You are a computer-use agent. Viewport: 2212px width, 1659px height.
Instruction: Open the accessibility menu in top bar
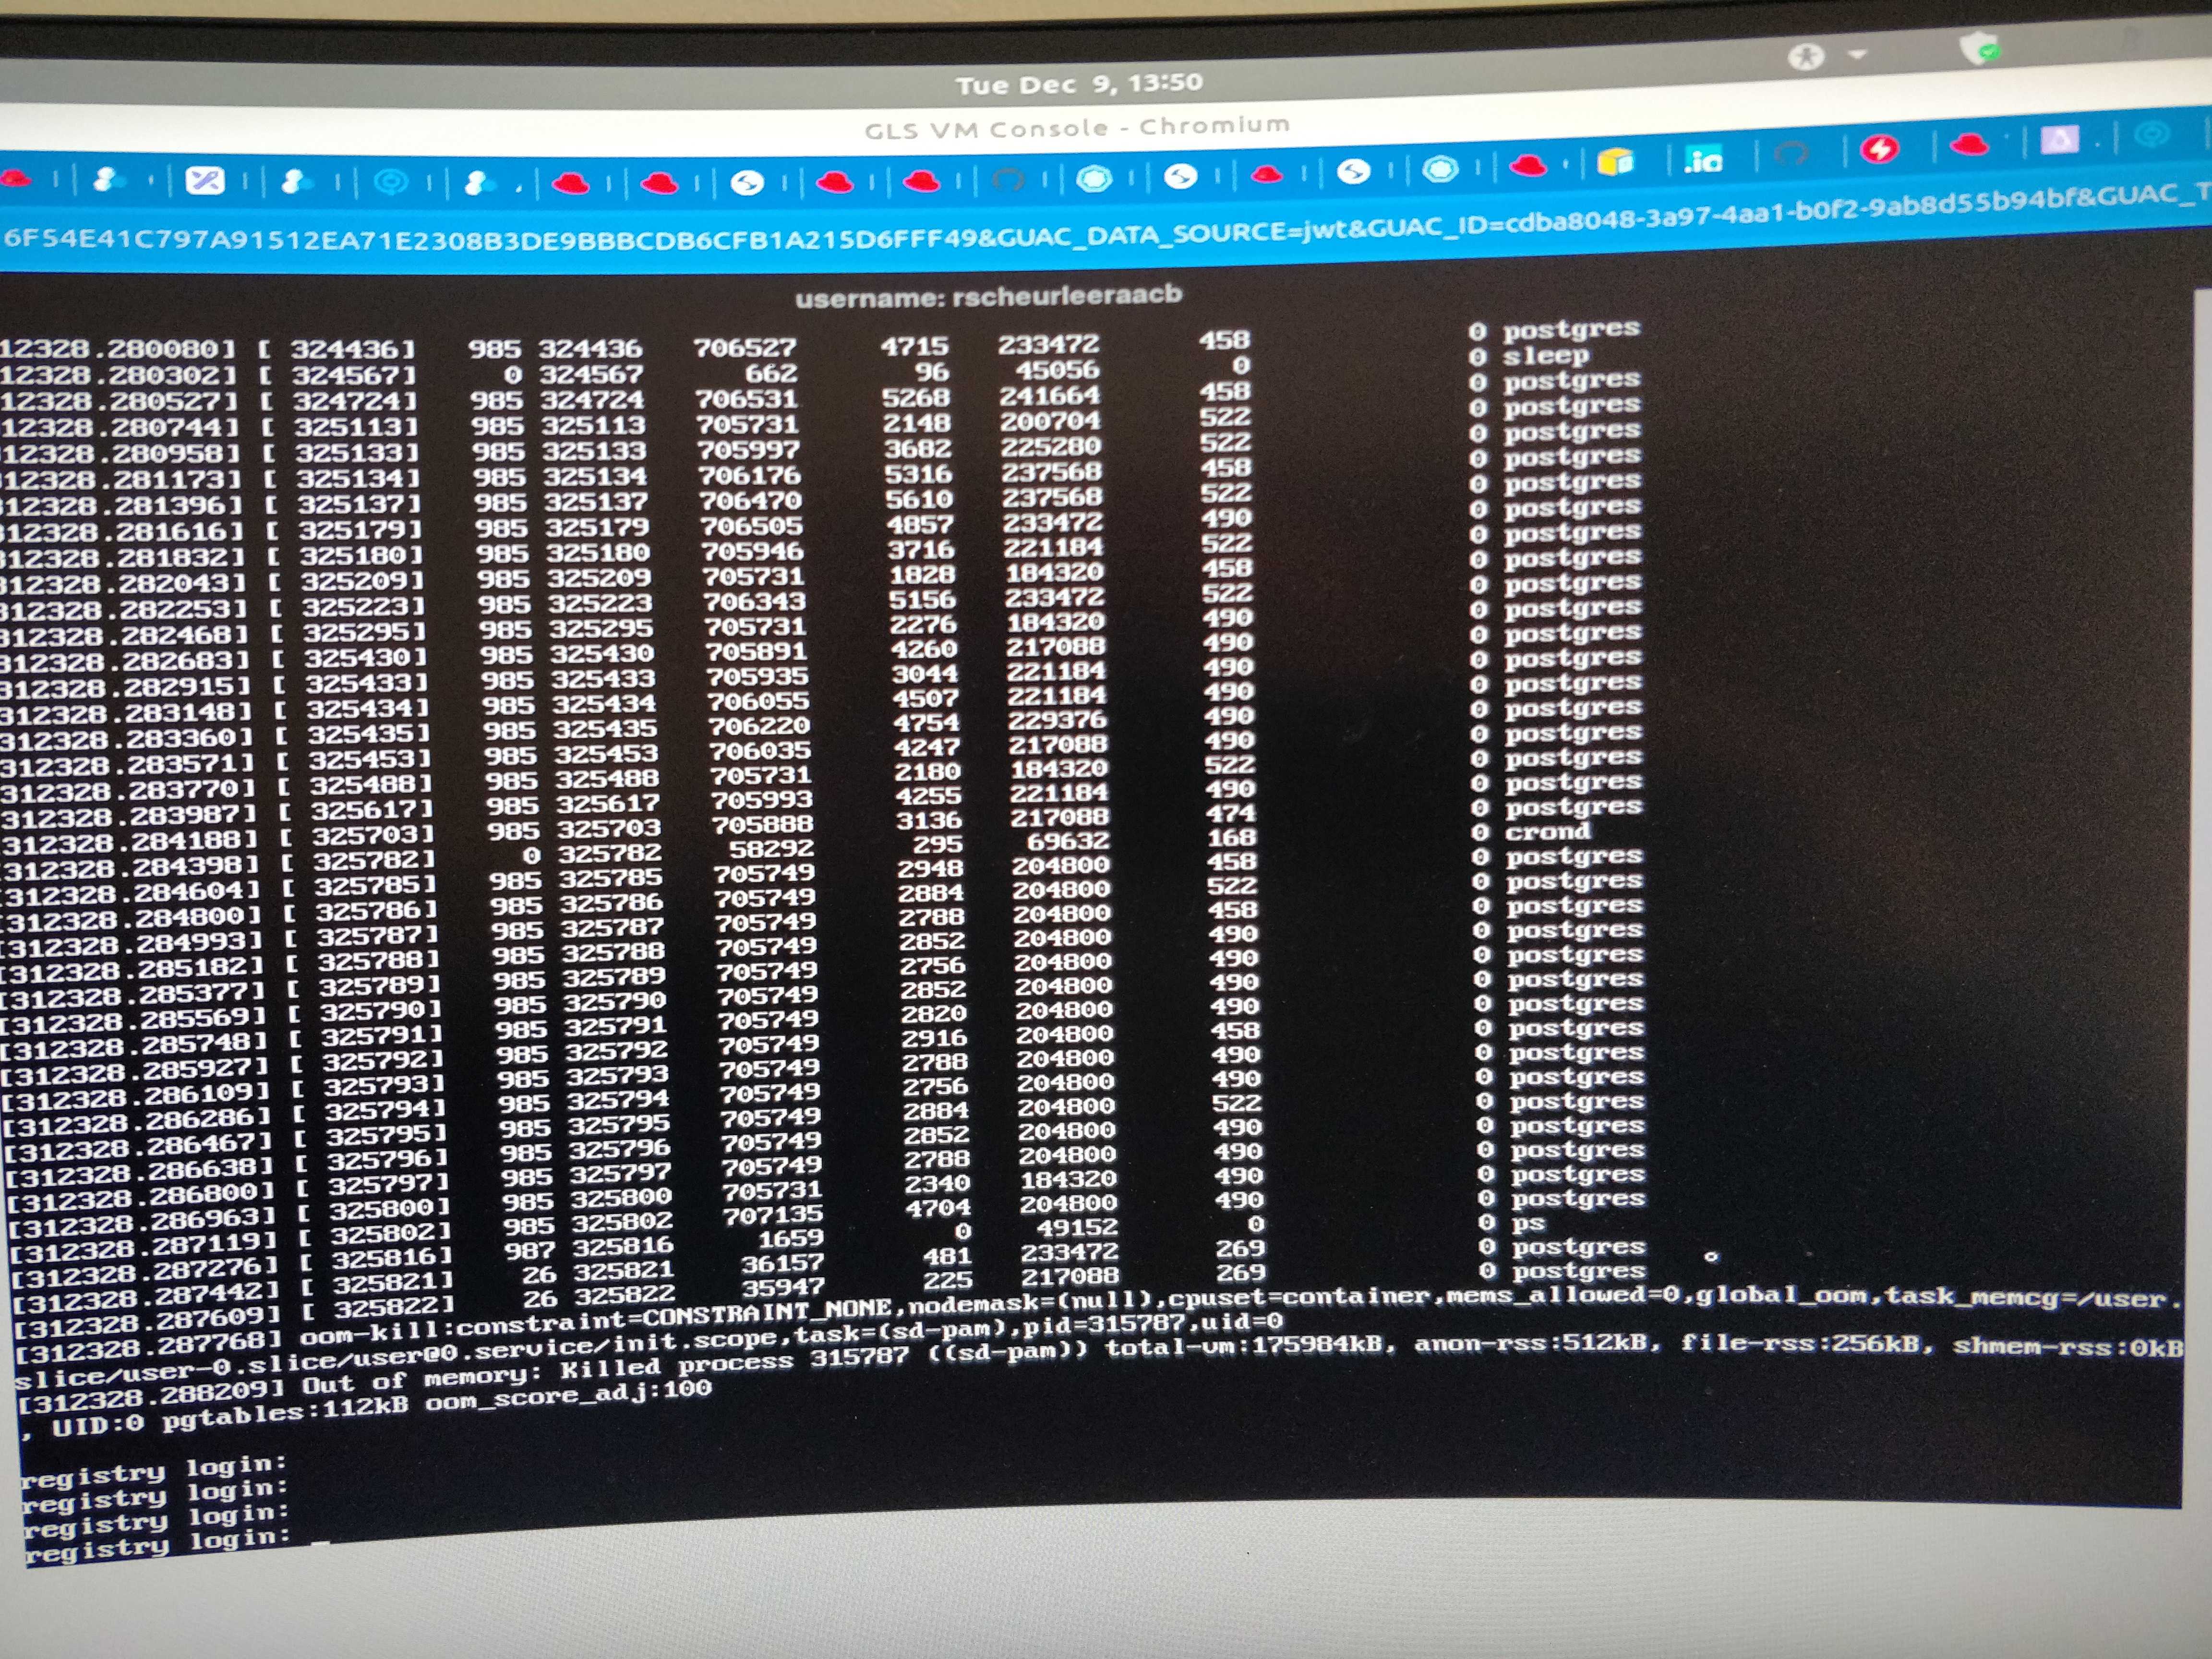pyautogui.click(x=1806, y=57)
